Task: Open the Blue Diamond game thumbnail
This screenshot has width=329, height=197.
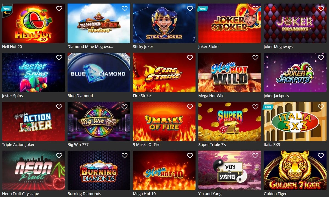Action: tap(99, 72)
